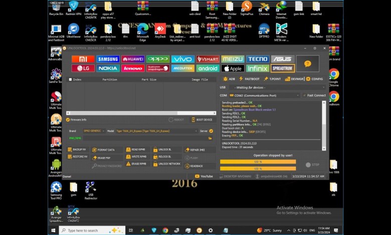
Task: Select the Nokia brand tile
Action: 108,68
